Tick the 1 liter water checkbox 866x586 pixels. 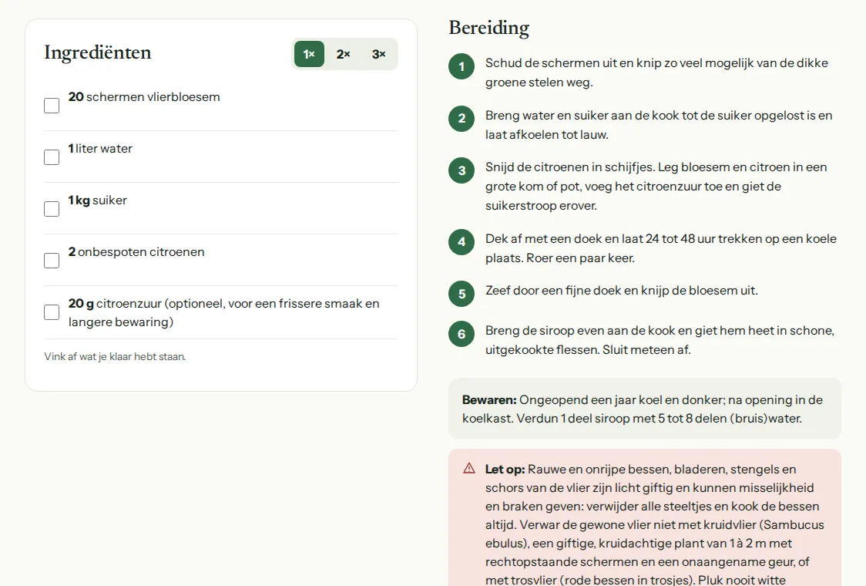click(52, 157)
